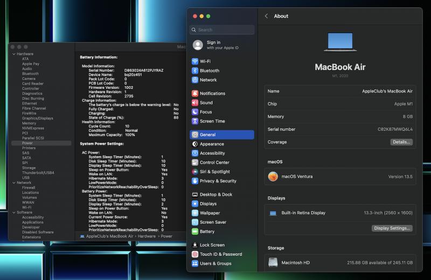Image resolution: width=431 pixels, height=280 pixels.
Task: Open Touch ID & Password icon
Action: pyautogui.click(x=195, y=254)
